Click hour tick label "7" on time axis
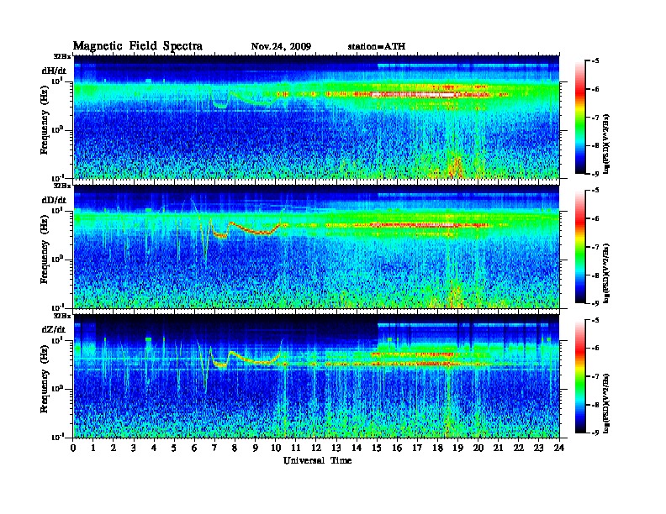This screenshot has width=666, height=514. [214, 448]
